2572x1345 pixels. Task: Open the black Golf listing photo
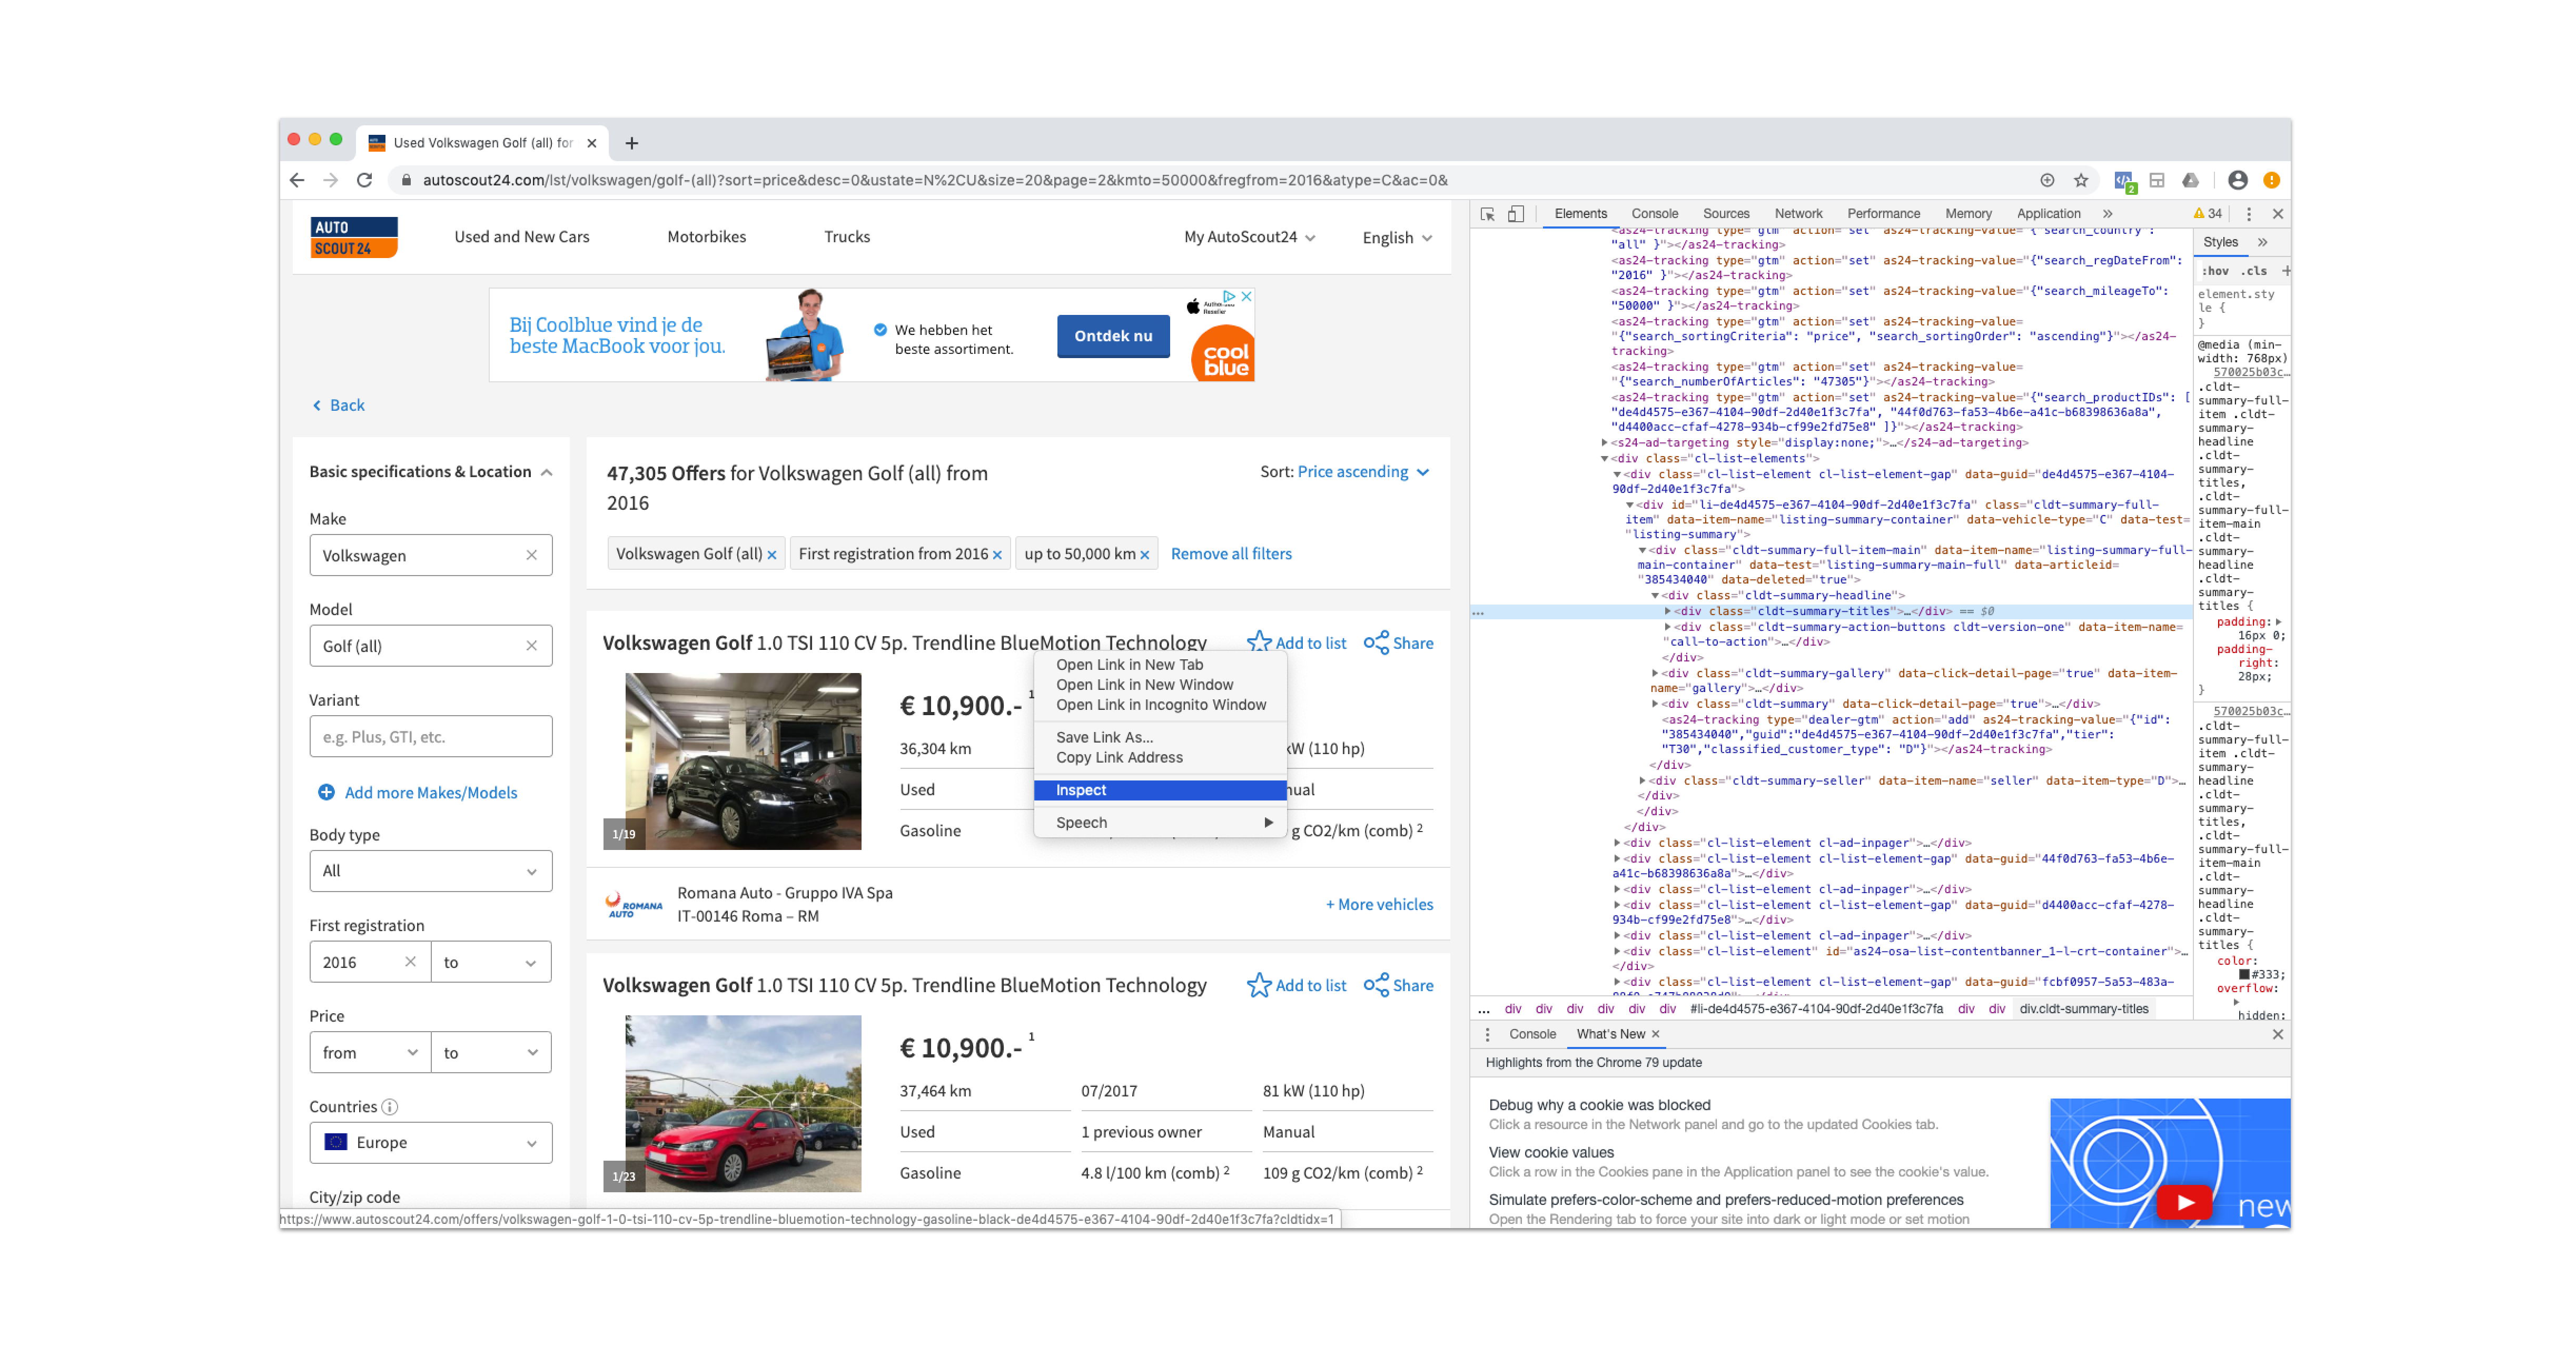click(743, 761)
